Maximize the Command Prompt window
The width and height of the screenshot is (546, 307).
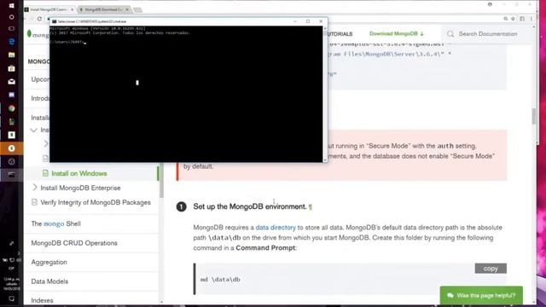point(308,21)
